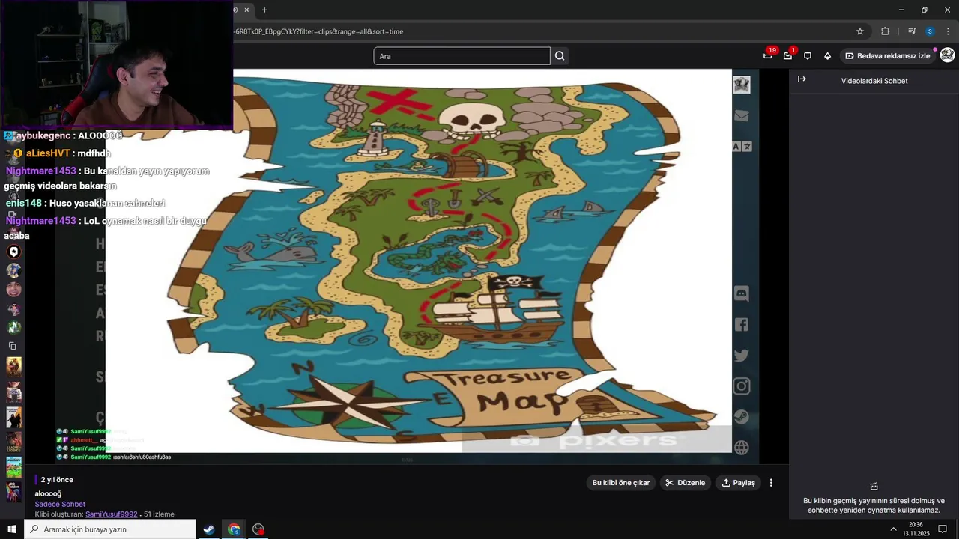Open Chrome from the taskbar
This screenshot has height=539, width=959.
click(234, 529)
